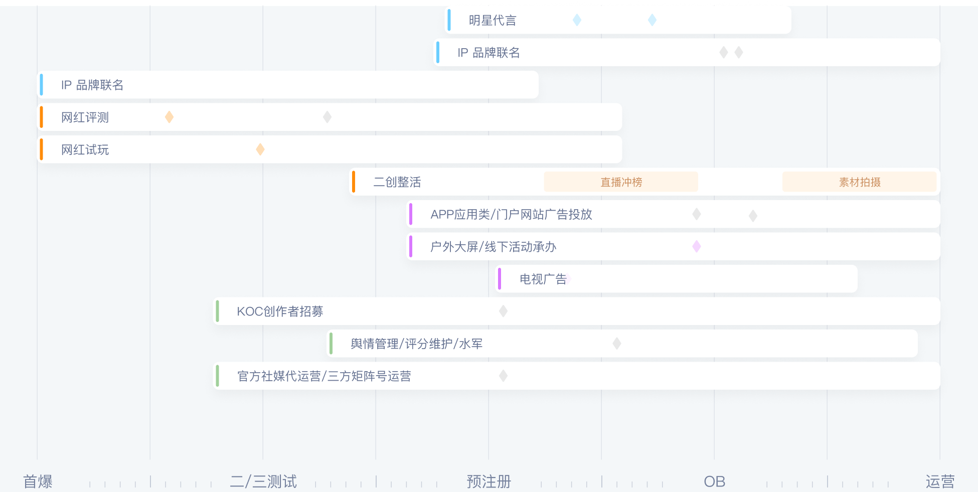The image size is (978, 492).
Task: Click the first grey diamond on APP应用类 bar
Action: (697, 214)
